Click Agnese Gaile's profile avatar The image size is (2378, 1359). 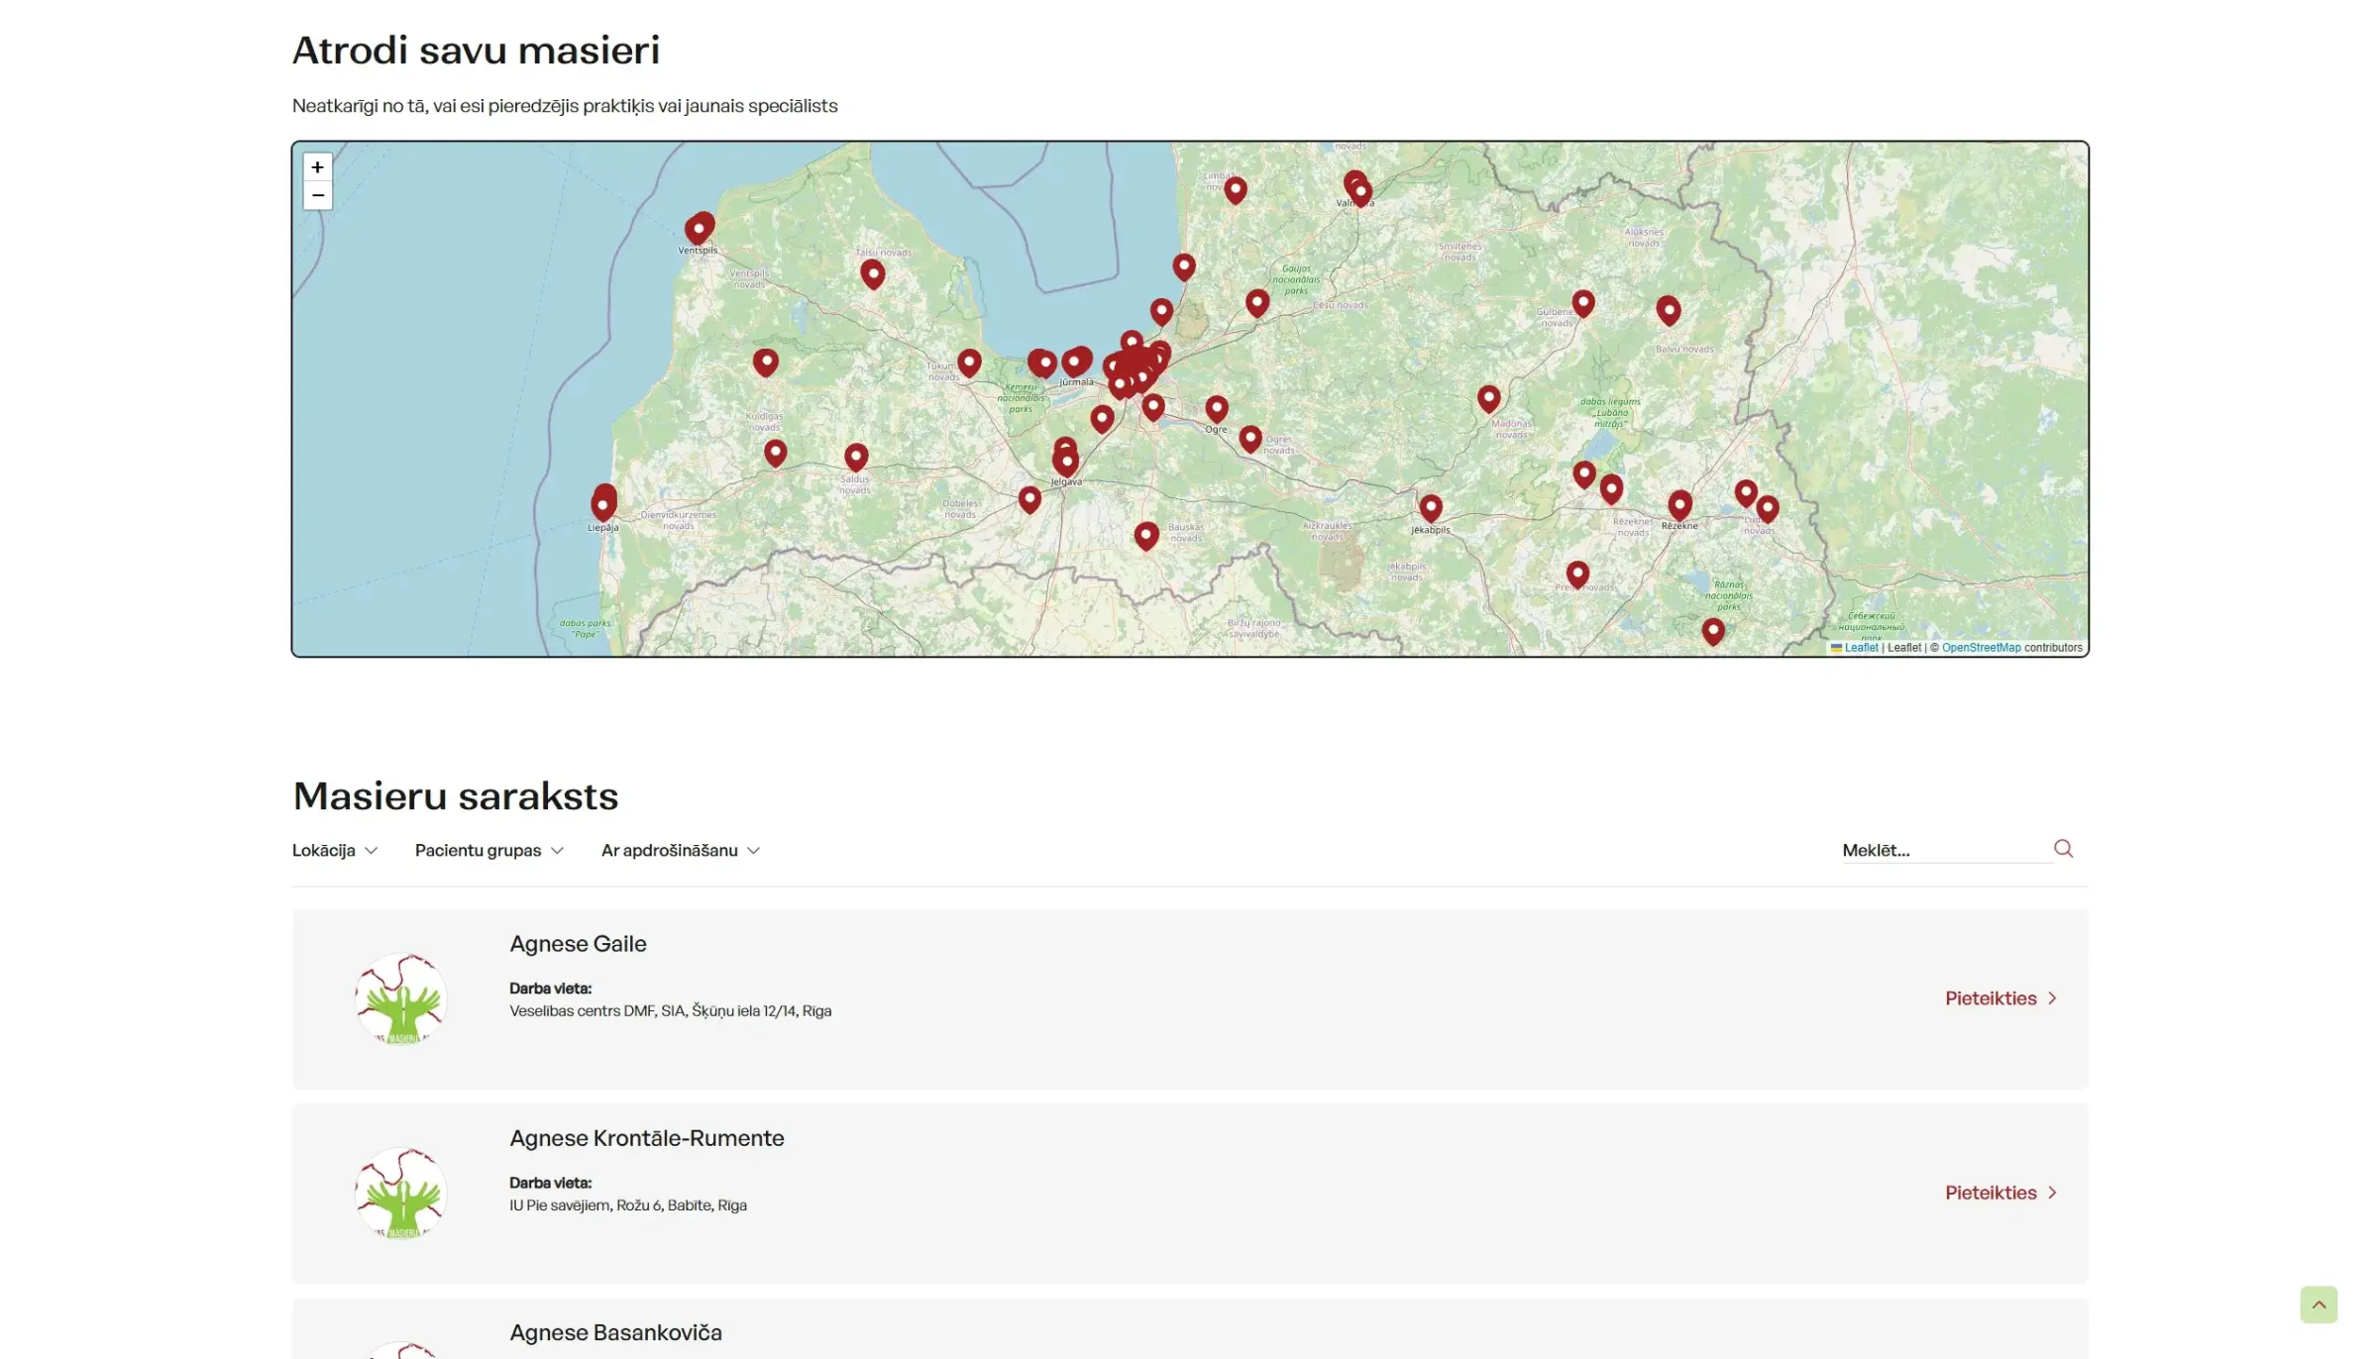tap(401, 998)
